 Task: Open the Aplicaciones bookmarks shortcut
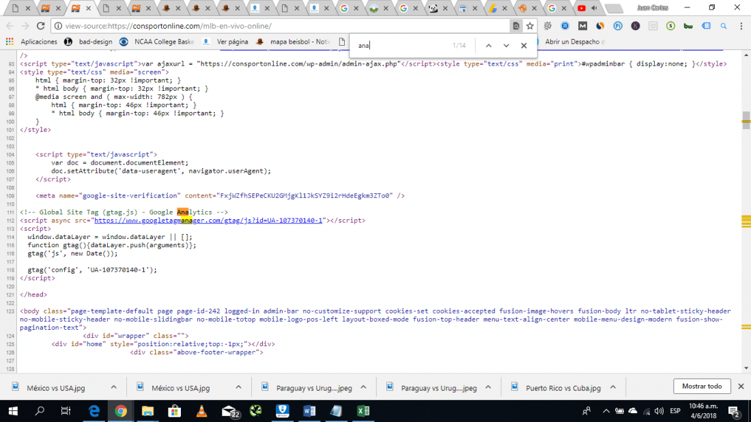tap(31, 42)
